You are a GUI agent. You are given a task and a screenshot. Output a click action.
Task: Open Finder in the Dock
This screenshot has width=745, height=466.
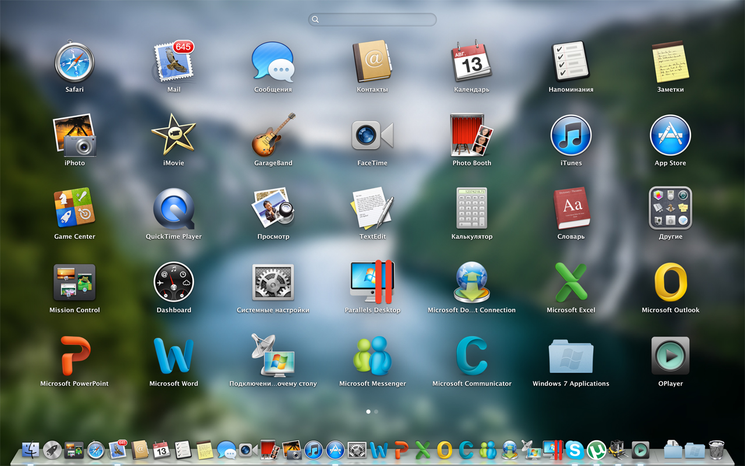[x=30, y=450]
